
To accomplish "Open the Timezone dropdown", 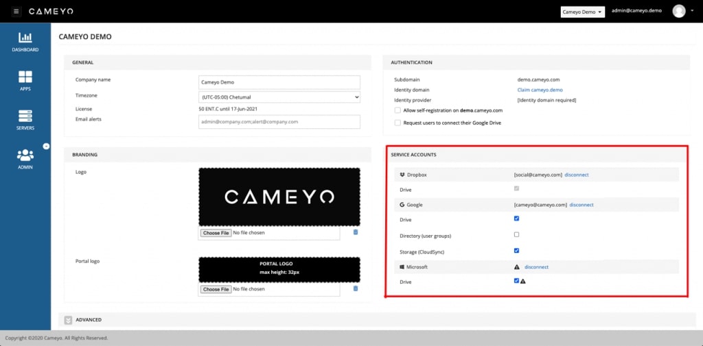I will click(279, 97).
